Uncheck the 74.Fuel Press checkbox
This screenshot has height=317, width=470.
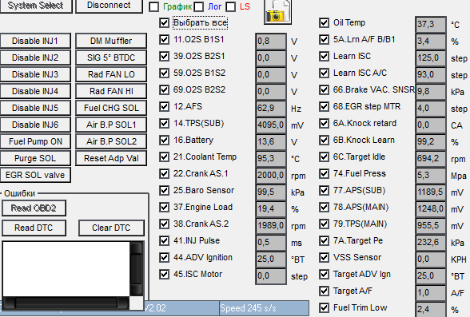324,173
